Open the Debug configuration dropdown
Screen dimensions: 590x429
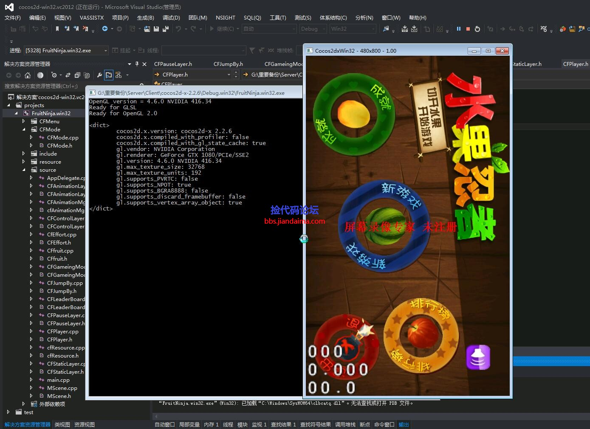[325, 29]
